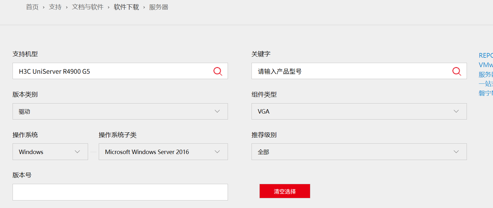Click the 服务器 breadcrumb item
Image resolution: width=493 pixels, height=208 pixels.
(x=158, y=7)
